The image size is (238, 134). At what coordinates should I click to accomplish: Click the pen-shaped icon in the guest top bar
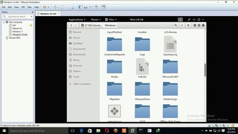189,19
